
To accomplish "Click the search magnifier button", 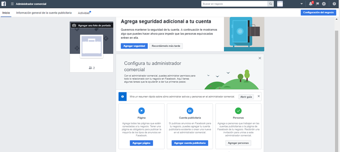I will (270, 4).
